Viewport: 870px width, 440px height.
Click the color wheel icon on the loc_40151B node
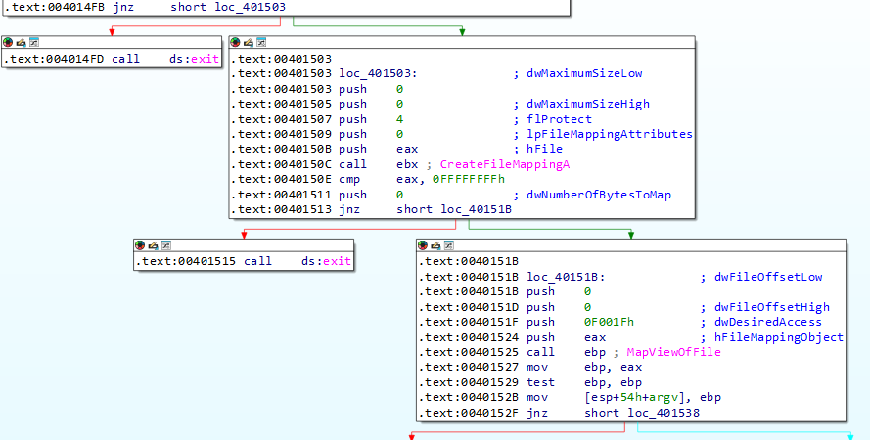coord(425,244)
